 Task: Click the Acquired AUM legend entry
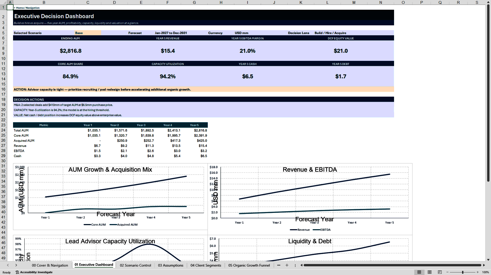[x=124, y=225]
